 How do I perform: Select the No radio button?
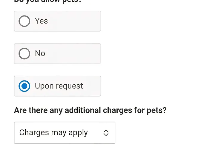(24, 54)
